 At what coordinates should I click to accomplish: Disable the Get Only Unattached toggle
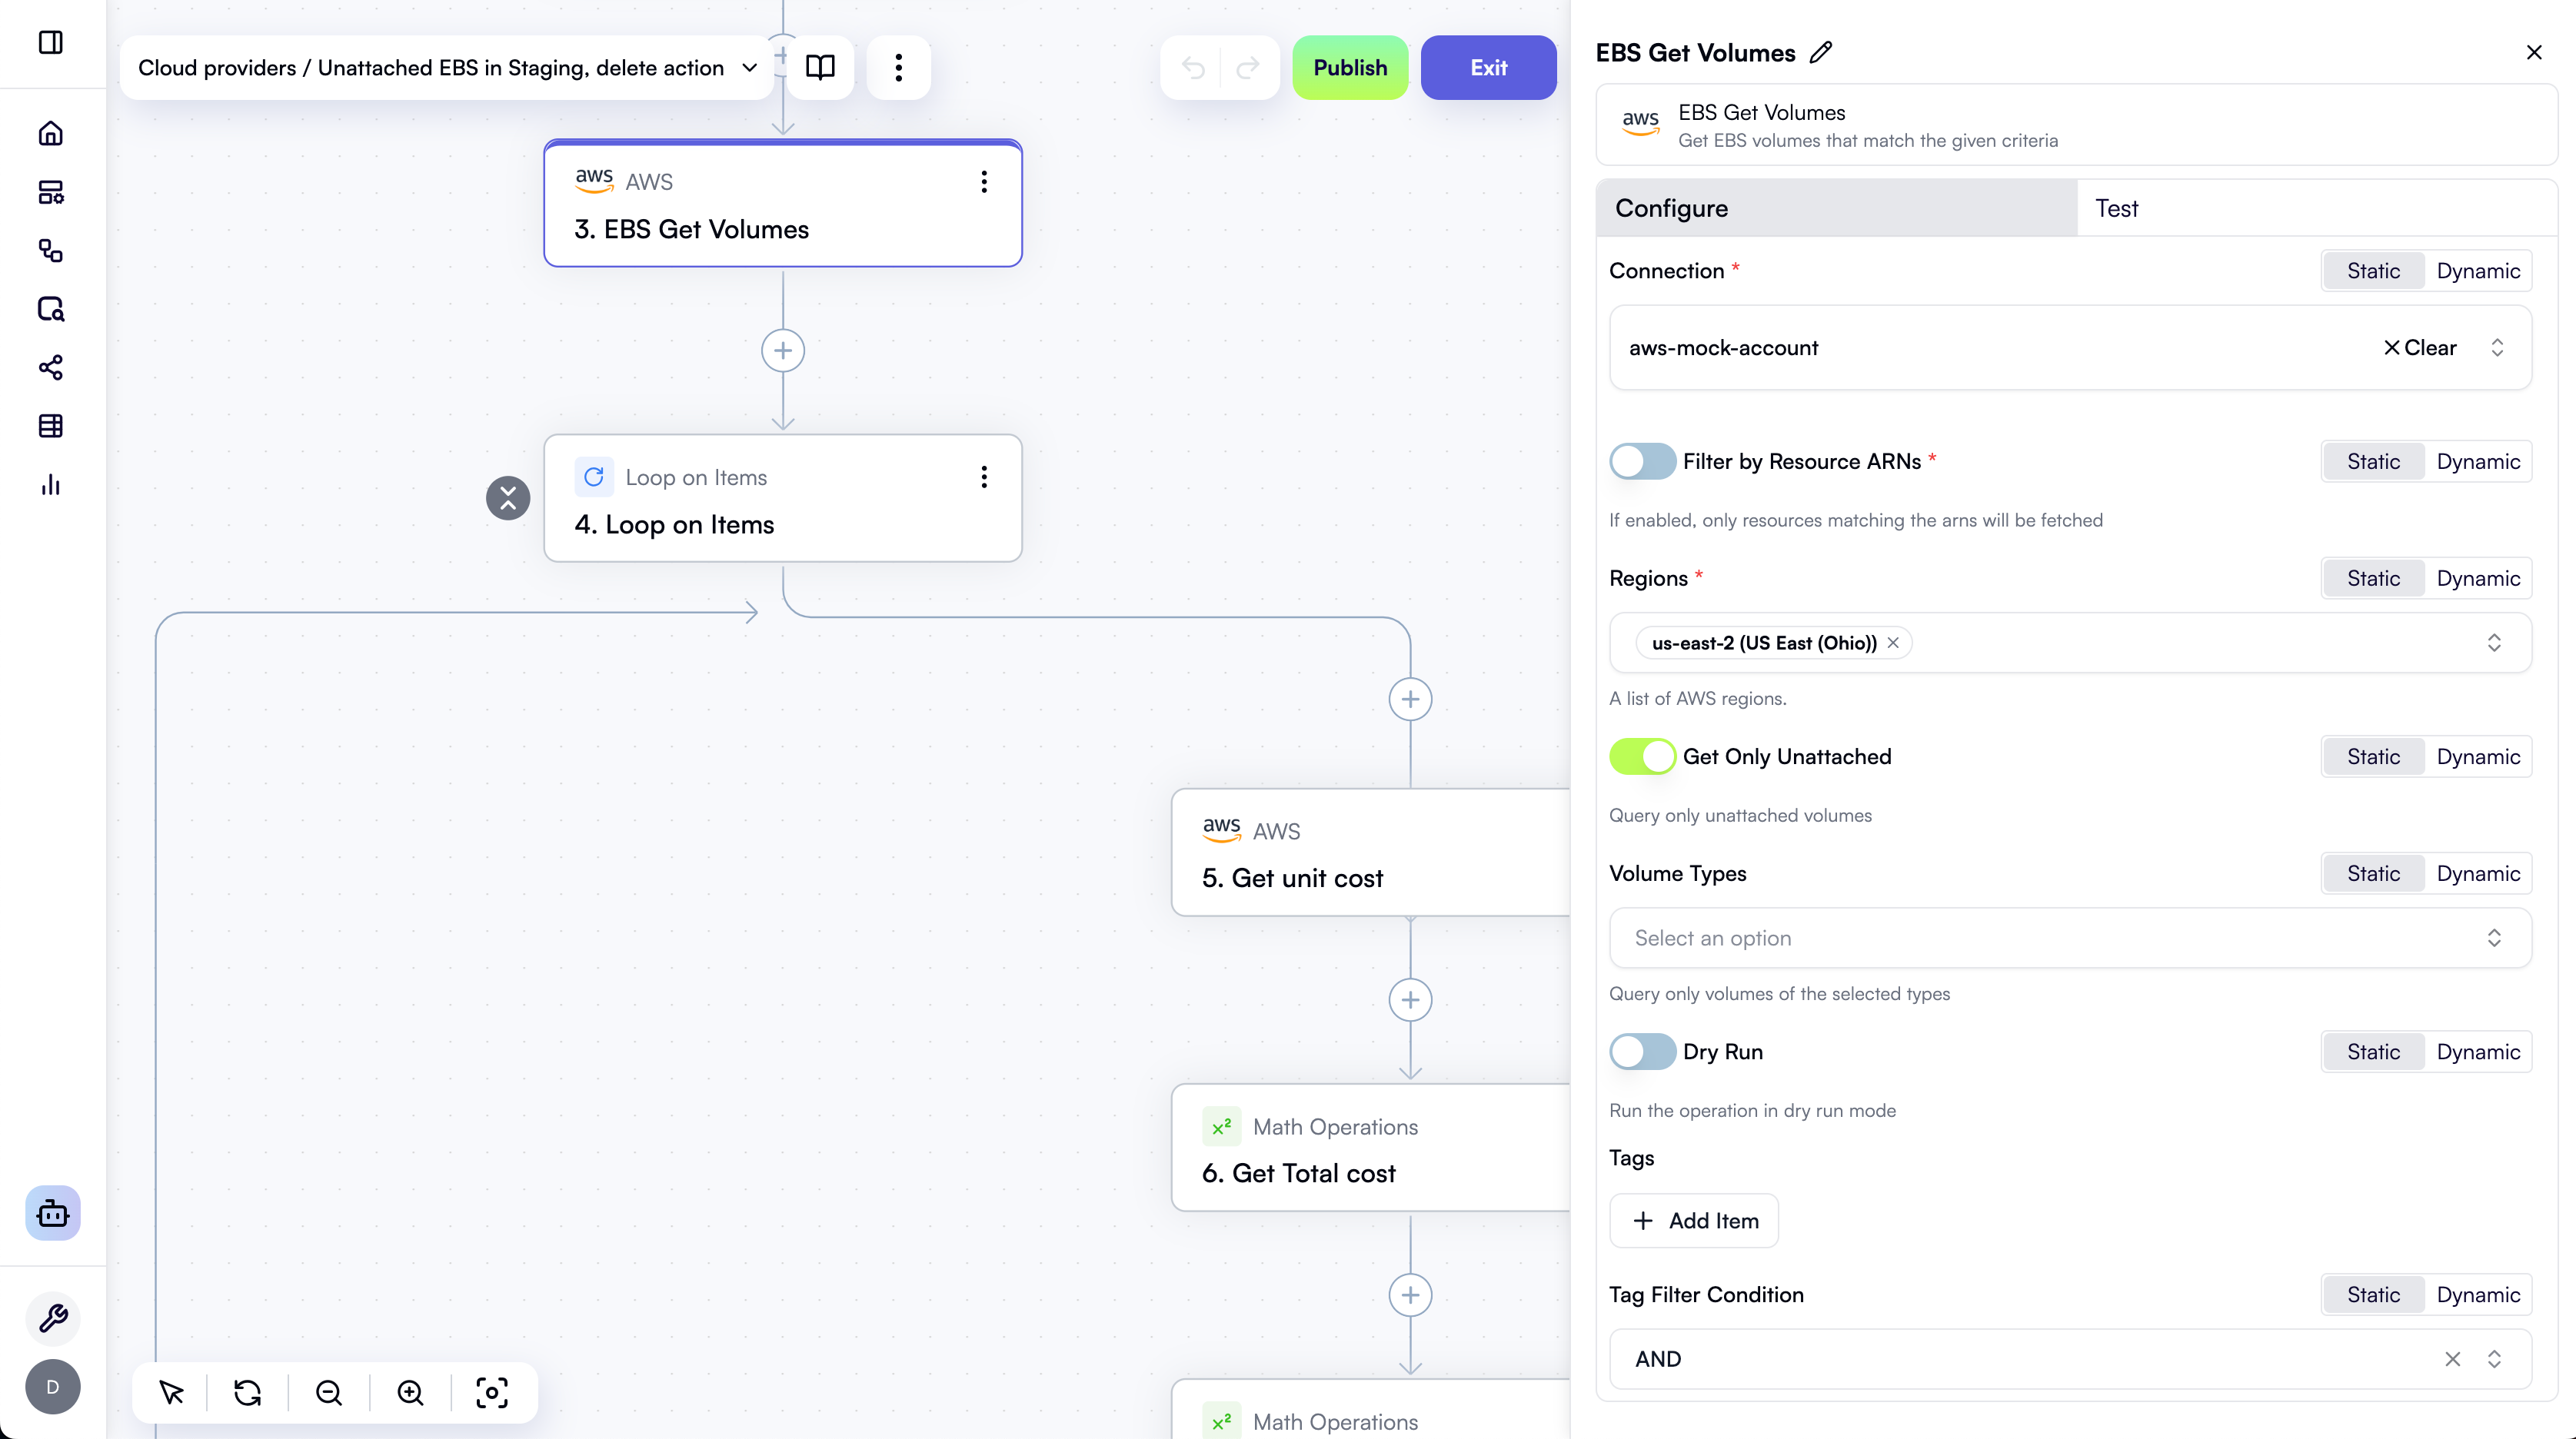pos(1641,756)
